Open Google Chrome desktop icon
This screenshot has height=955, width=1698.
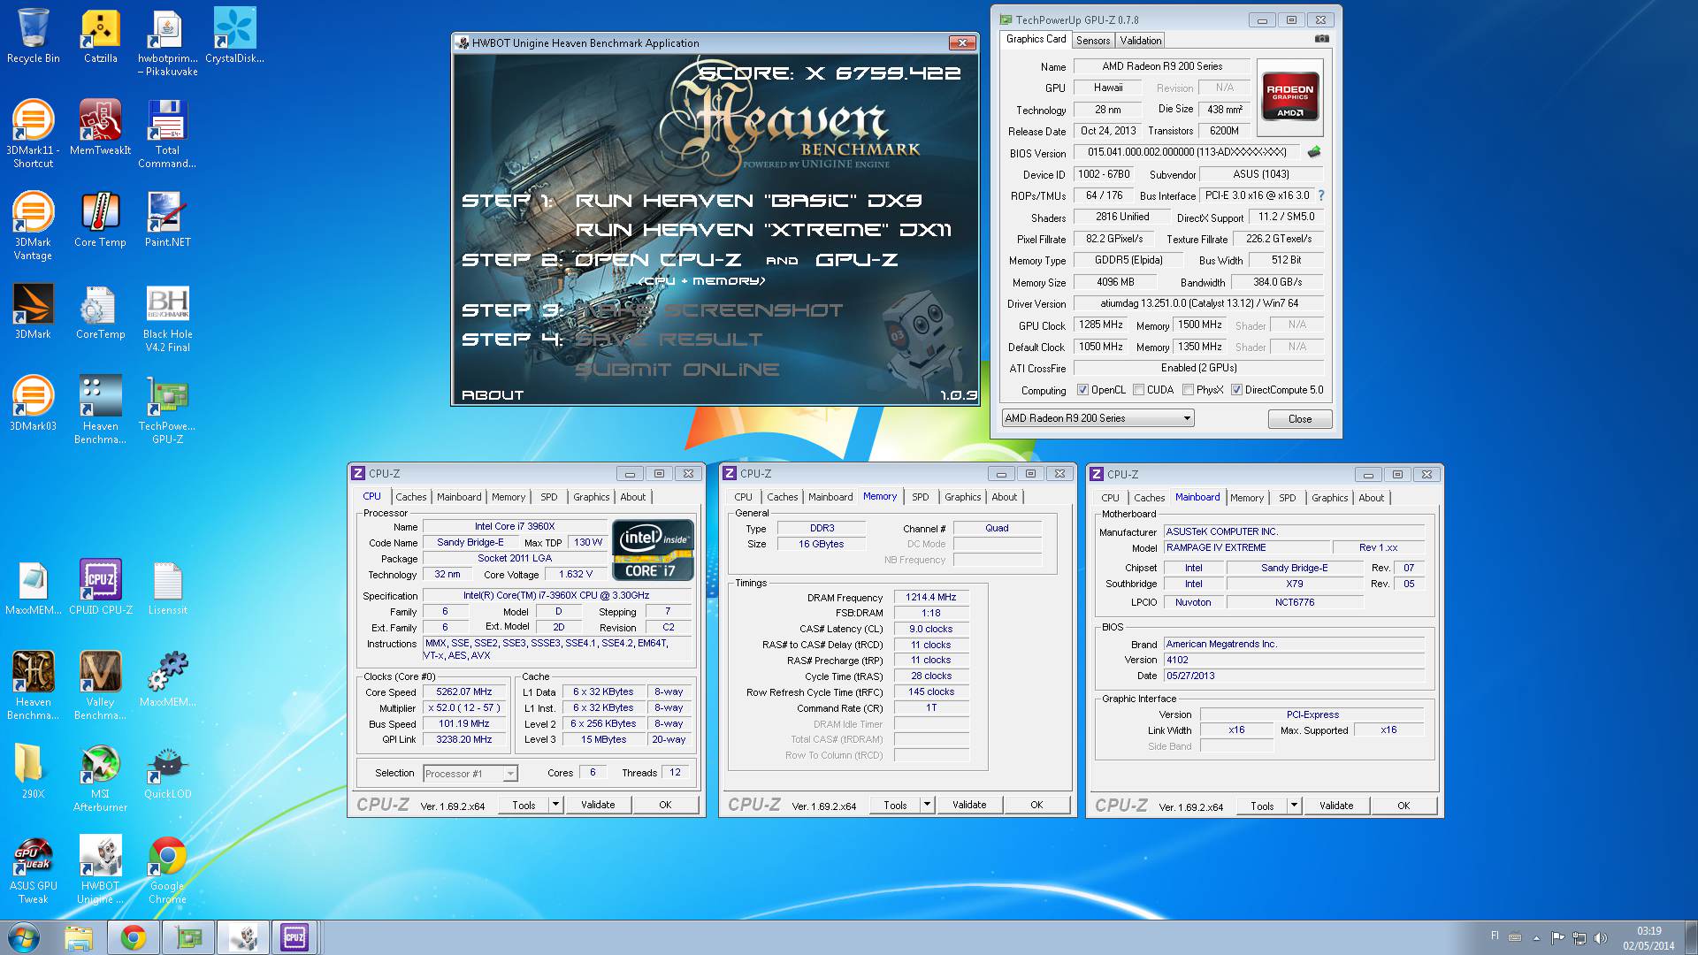point(167,870)
